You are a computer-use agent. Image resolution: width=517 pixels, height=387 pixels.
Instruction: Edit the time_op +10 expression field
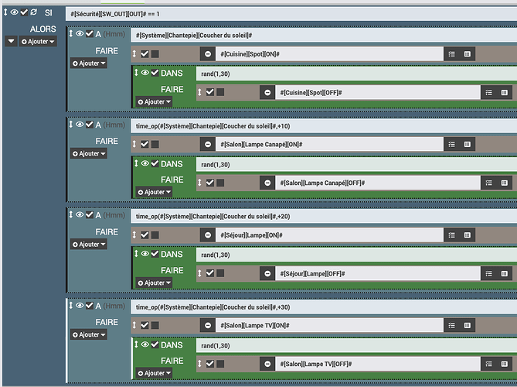coord(324,126)
